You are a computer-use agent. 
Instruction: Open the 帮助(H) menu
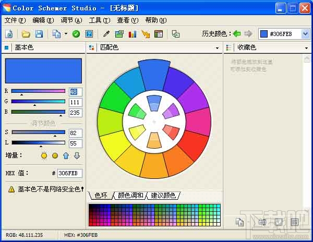tap(156, 20)
